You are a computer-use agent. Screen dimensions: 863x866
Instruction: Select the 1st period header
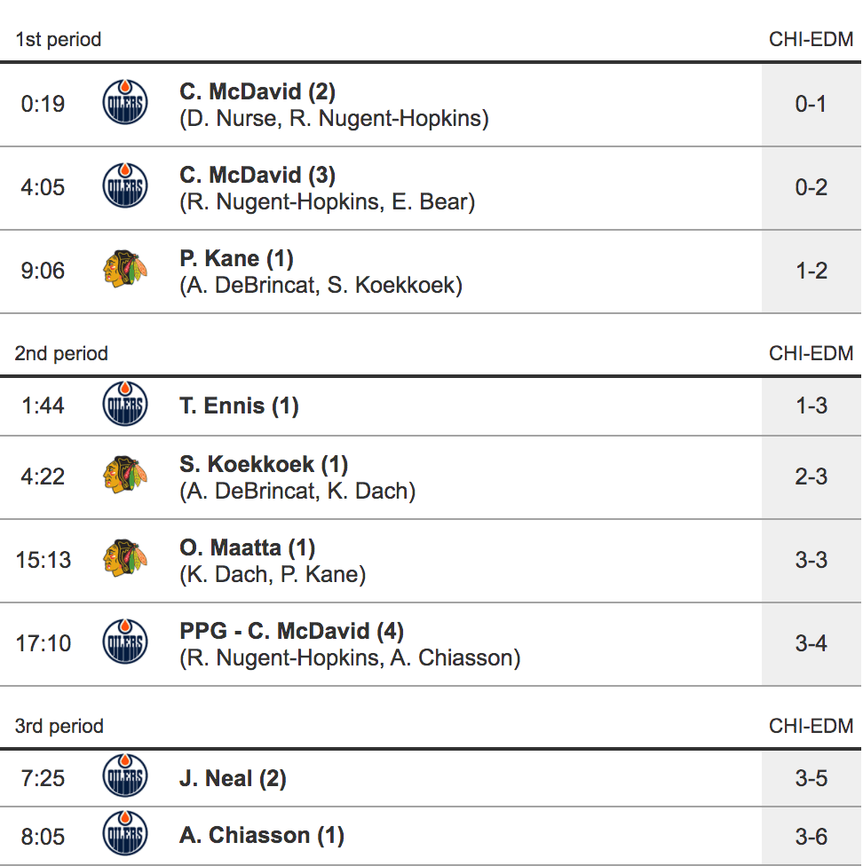click(59, 39)
